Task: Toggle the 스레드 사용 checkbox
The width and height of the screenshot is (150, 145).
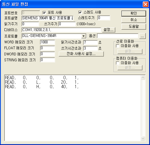Action: pyautogui.click(x=80, y=12)
